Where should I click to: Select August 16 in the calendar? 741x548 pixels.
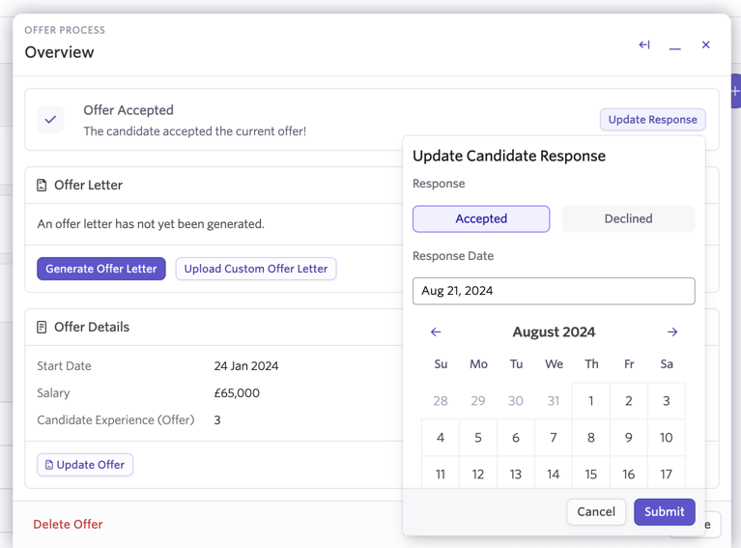coord(629,474)
